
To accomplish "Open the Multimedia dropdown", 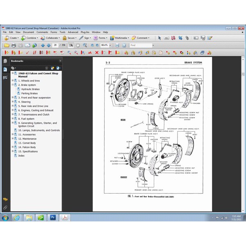I will [119, 38].
